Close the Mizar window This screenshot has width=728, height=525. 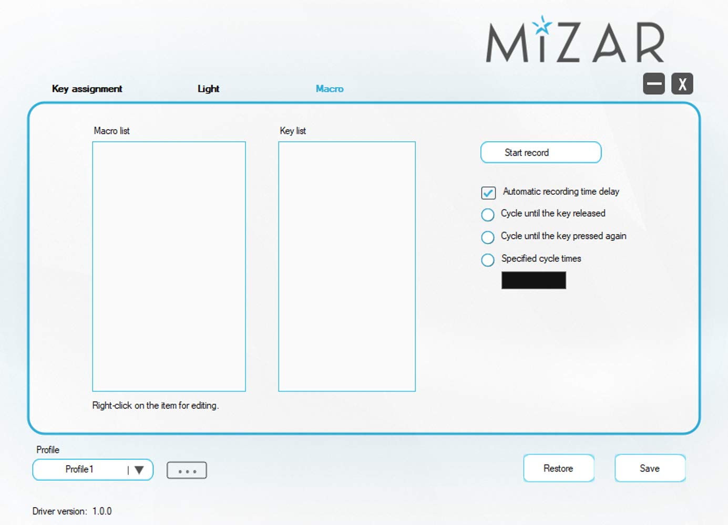[x=682, y=83]
